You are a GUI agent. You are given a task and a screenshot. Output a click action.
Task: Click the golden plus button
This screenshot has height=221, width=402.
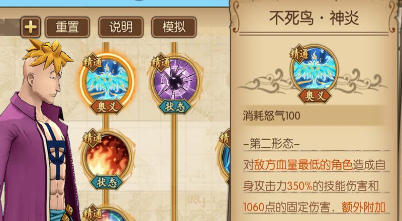click(x=31, y=27)
